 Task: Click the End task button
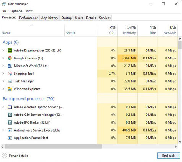(x=169, y=156)
